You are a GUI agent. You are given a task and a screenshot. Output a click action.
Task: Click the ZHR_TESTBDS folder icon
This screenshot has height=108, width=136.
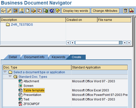(x=8, y=24)
